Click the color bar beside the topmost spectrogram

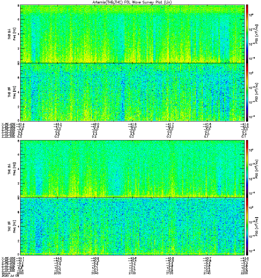pos(247,33)
